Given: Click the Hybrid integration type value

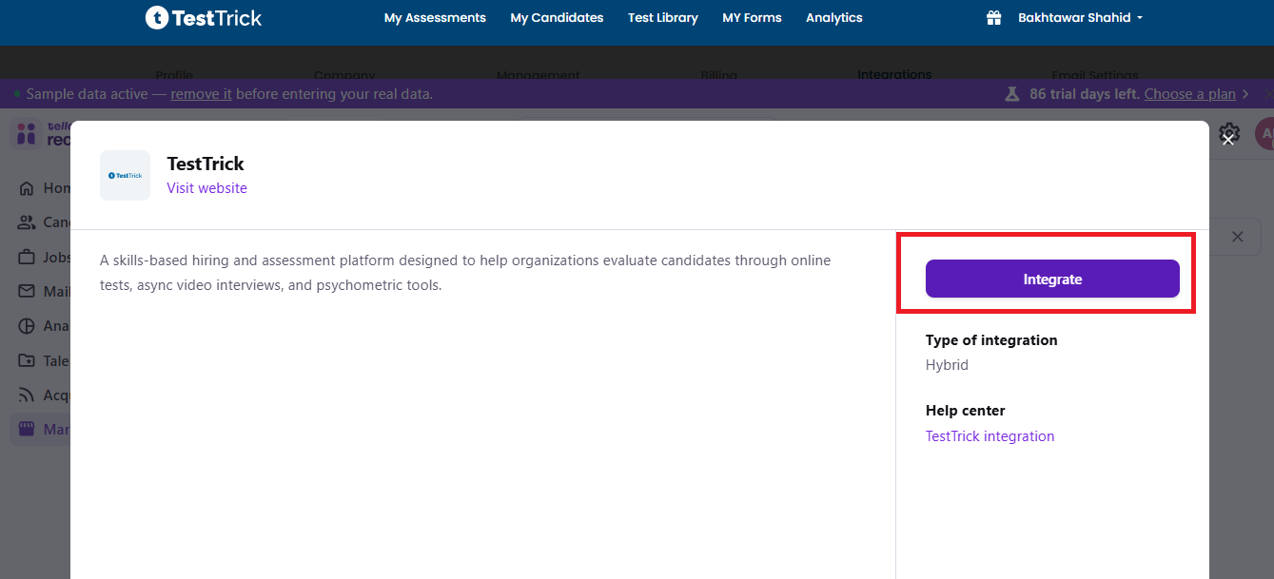Looking at the screenshot, I should [947, 365].
